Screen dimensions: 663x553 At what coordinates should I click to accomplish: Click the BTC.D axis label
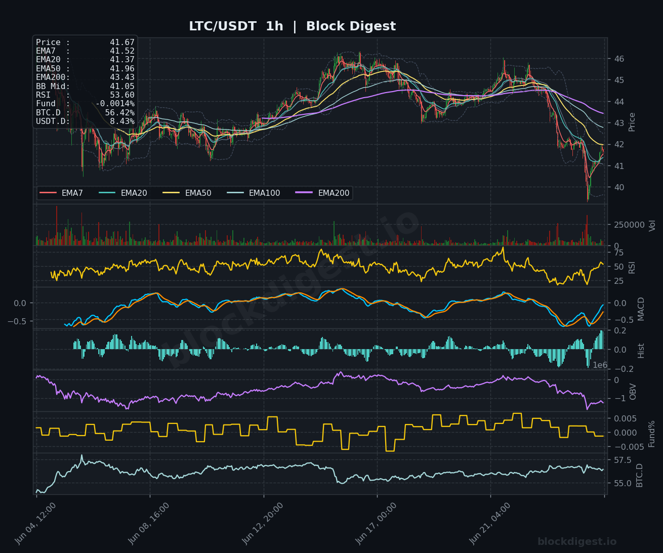640,475
